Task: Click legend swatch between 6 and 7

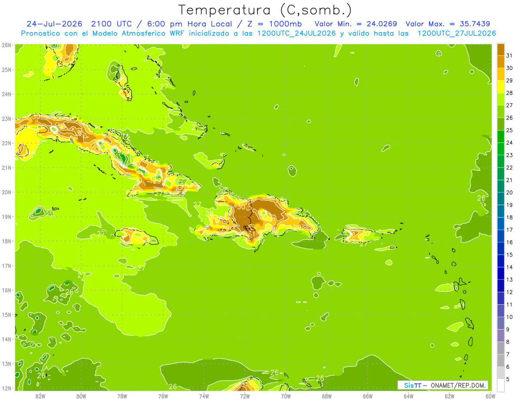Action: click(501, 360)
